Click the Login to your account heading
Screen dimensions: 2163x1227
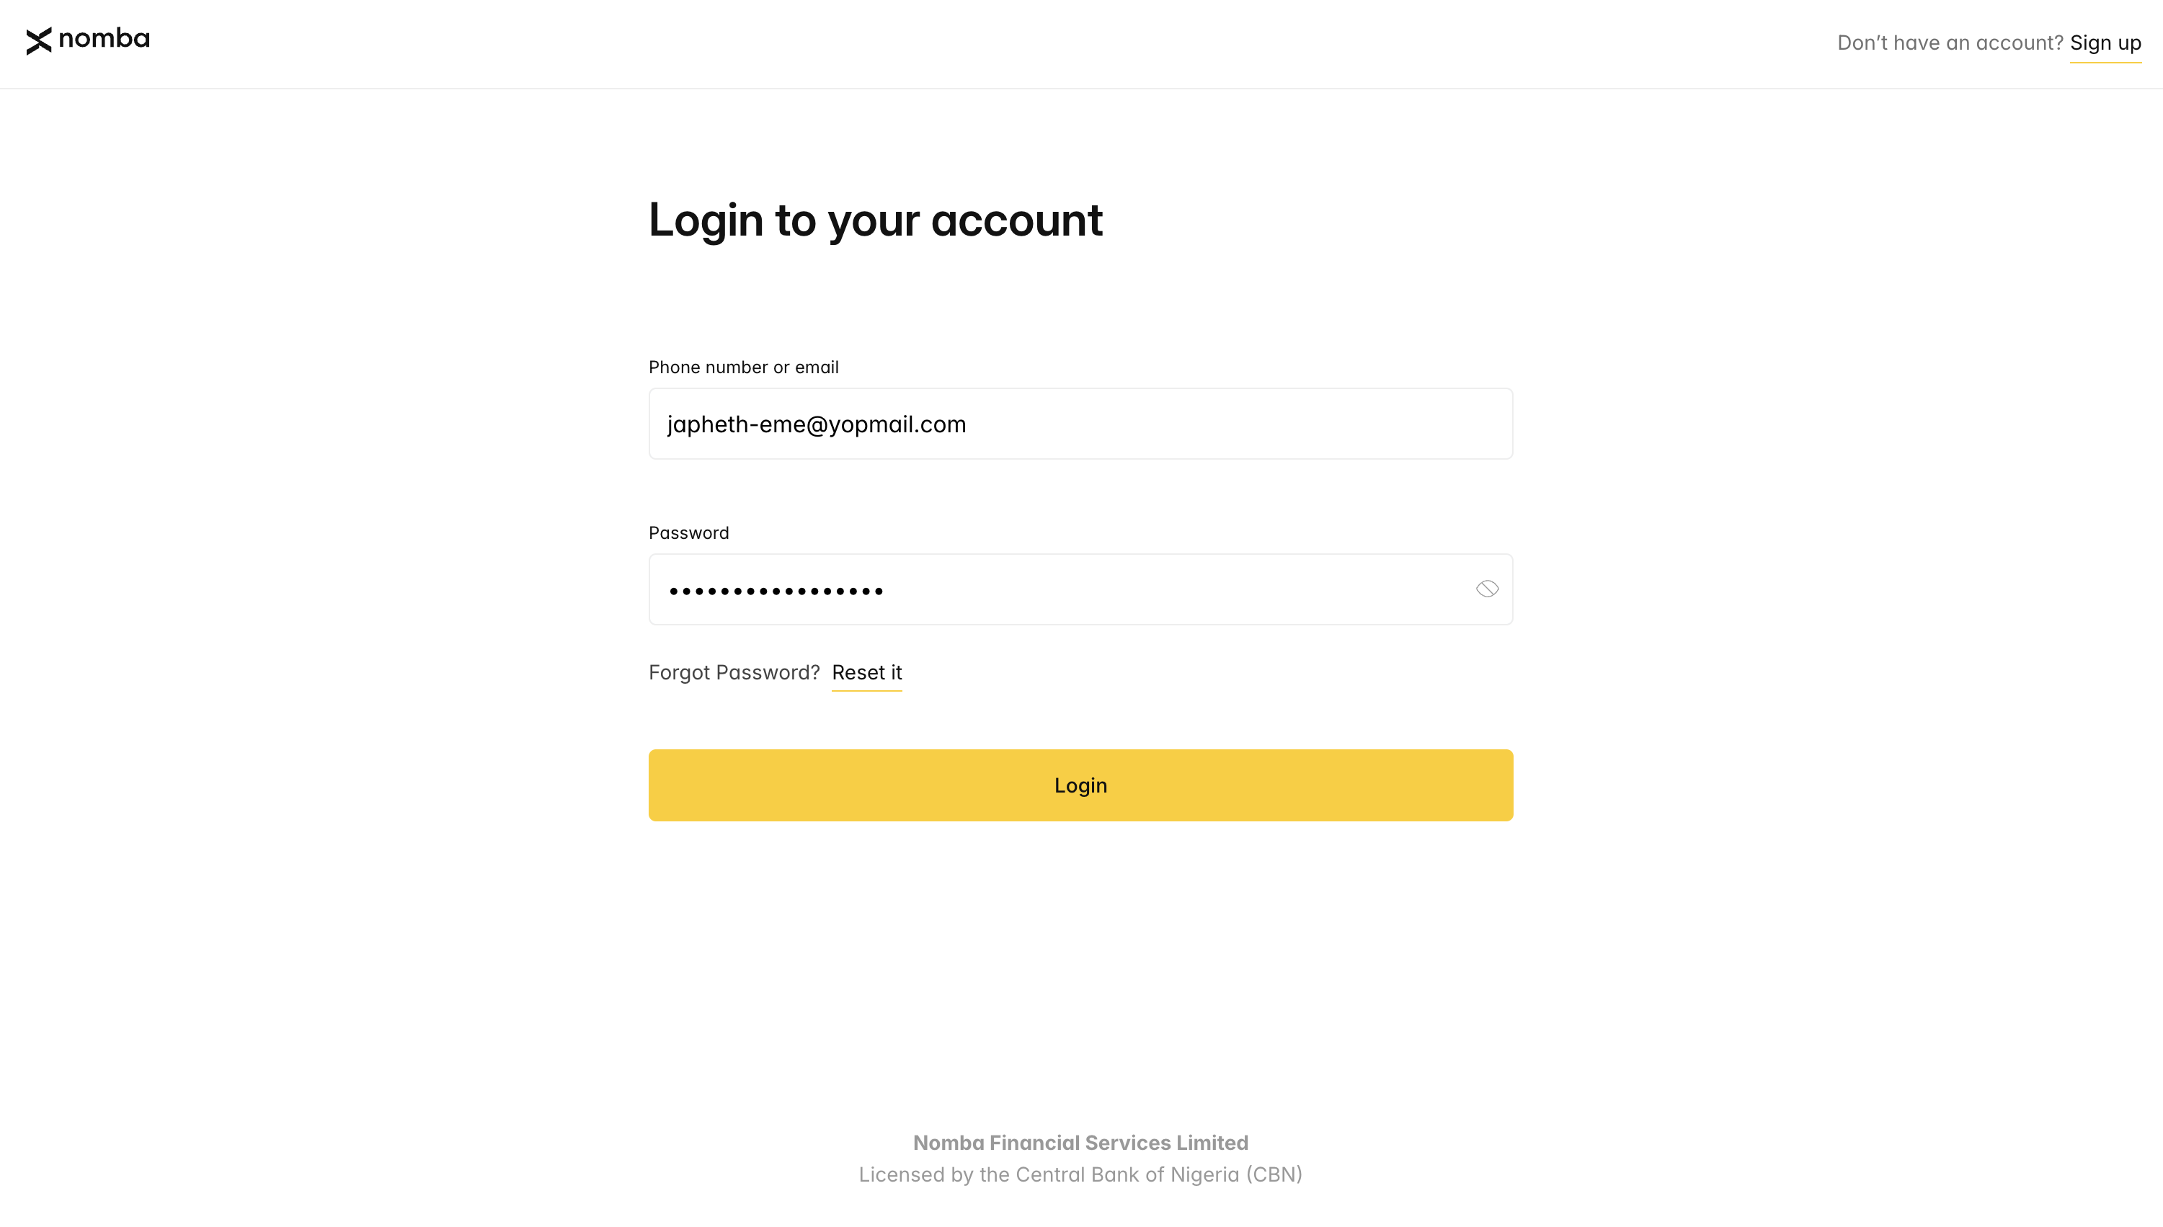click(x=875, y=220)
